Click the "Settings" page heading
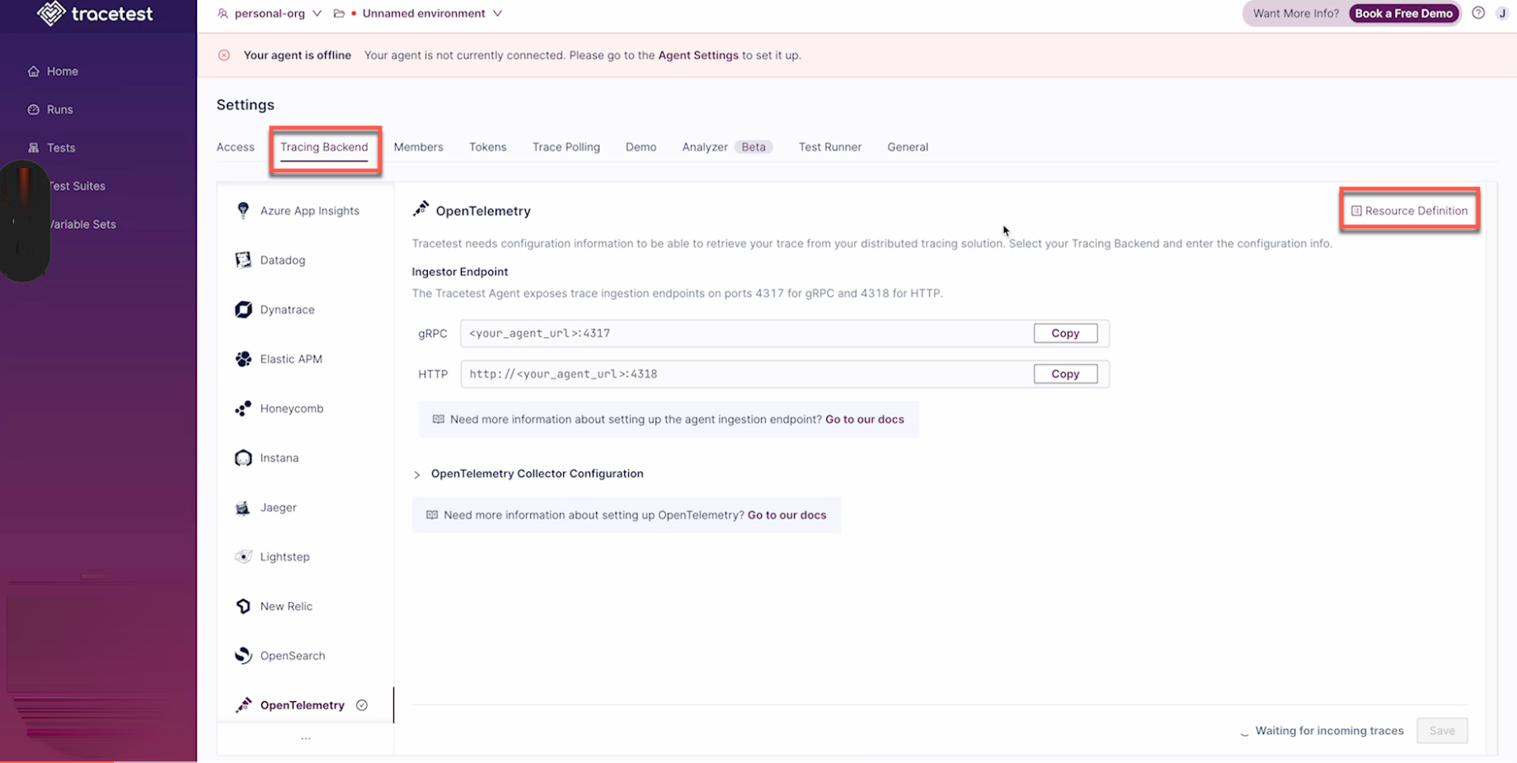This screenshot has width=1517, height=763. (x=246, y=105)
